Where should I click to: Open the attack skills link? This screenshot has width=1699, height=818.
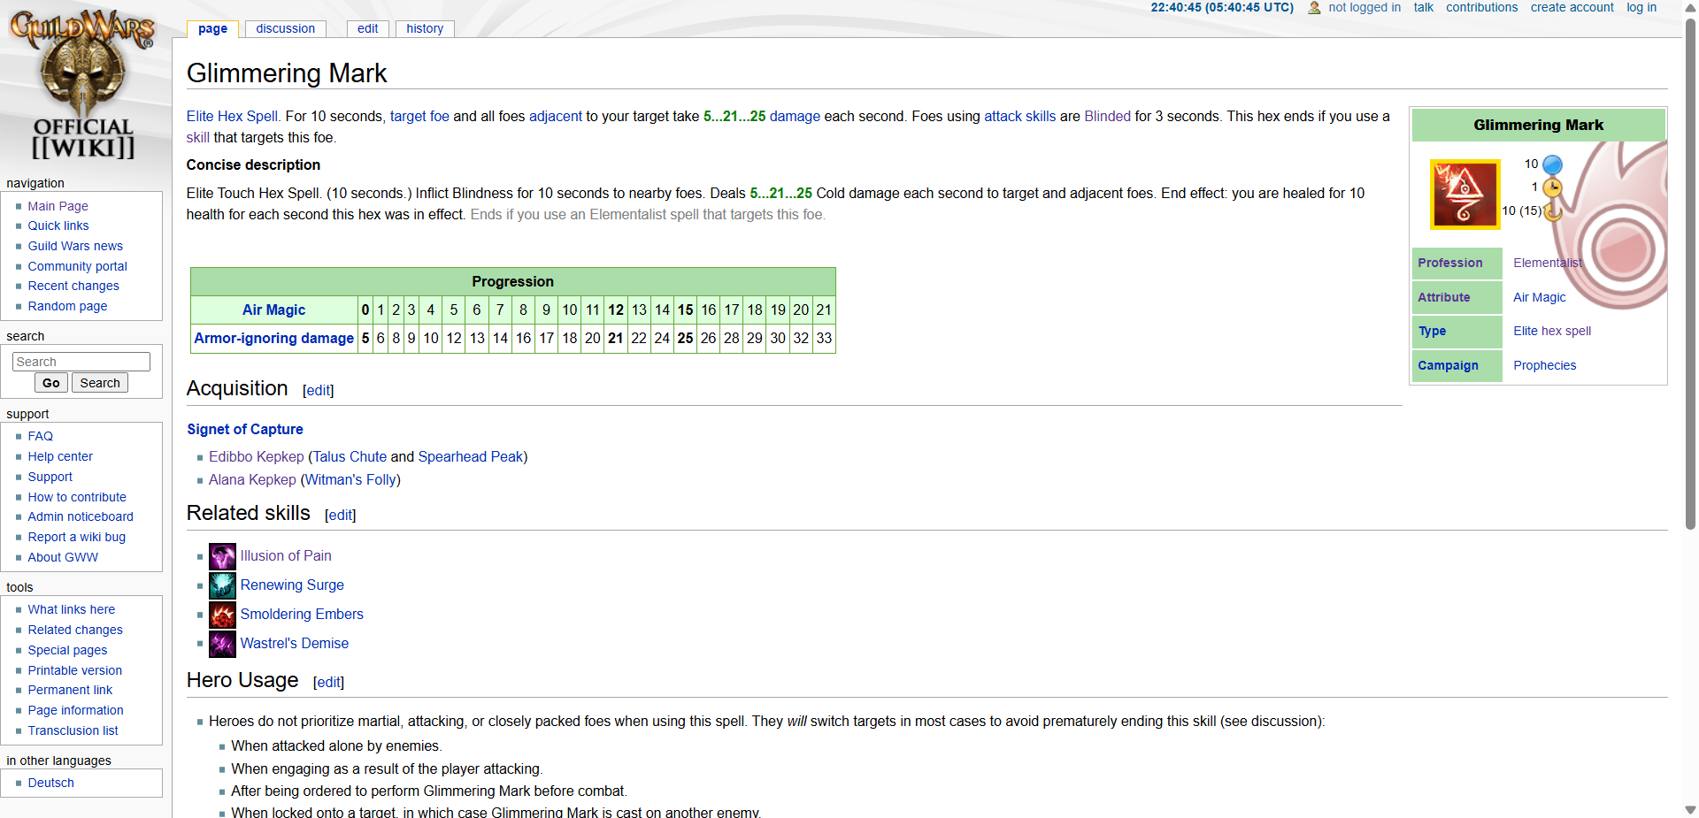pos(1019,116)
